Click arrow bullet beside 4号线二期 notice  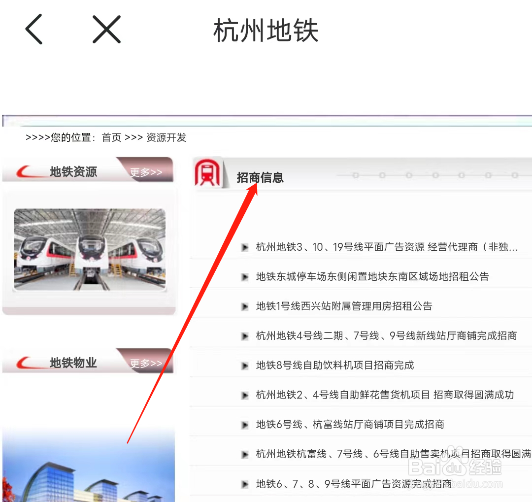click(245, 336)
